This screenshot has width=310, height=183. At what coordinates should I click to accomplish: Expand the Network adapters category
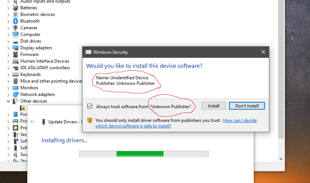click(8, 95)
